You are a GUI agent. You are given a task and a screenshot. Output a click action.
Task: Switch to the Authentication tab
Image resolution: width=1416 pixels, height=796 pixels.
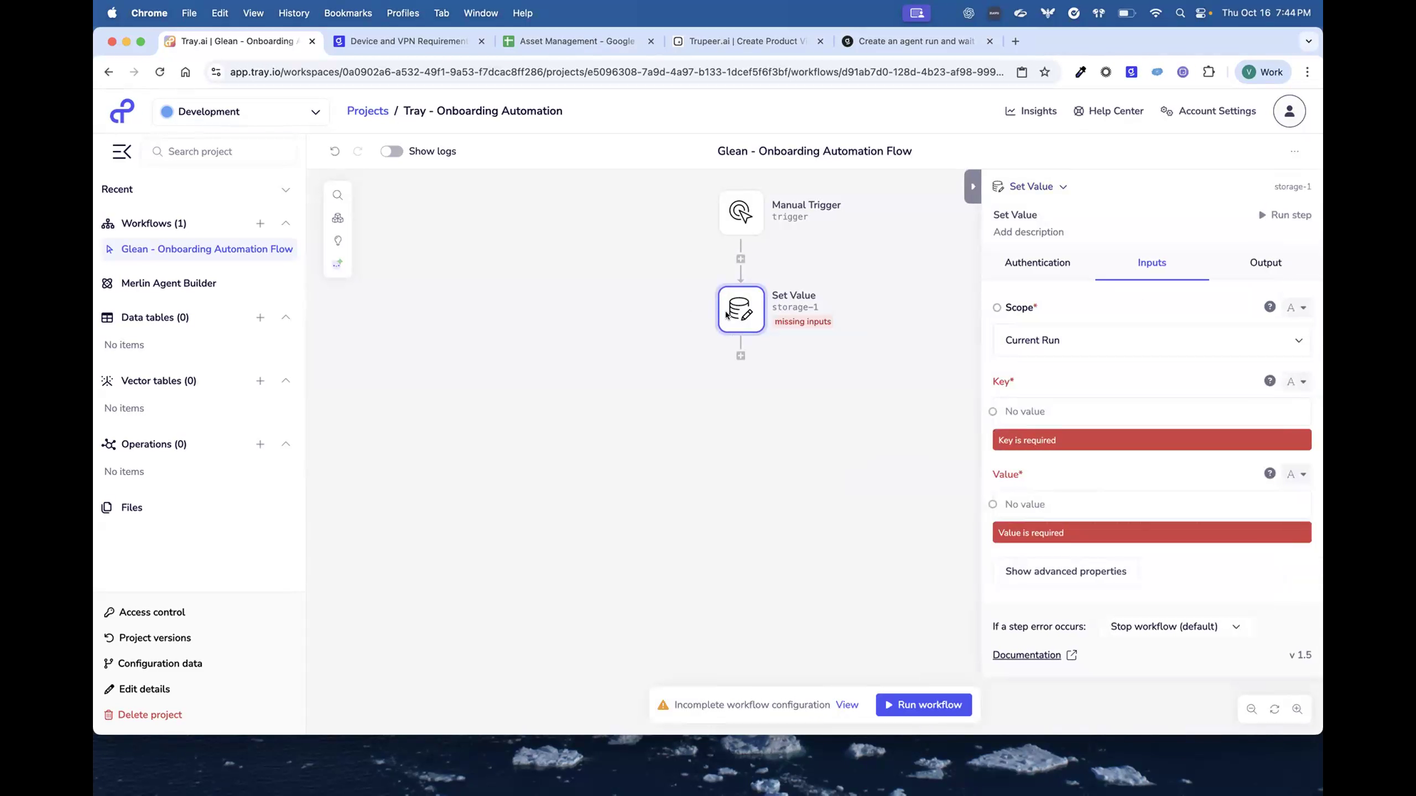(1037, 263)
